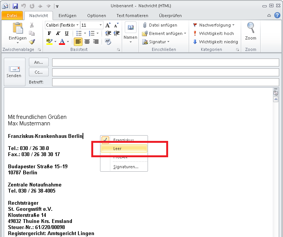Viewport: 283px width, 237px height.
Task: Click the An... recipients button
Action: 39,62
